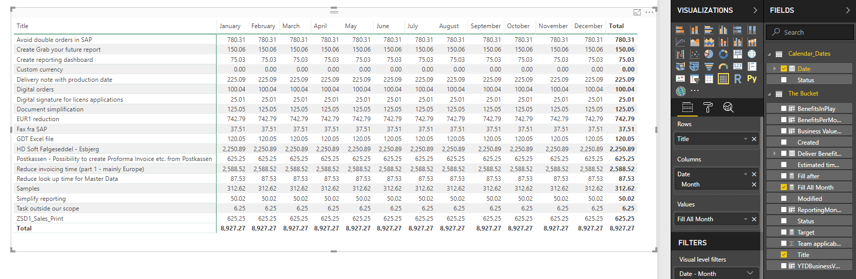
Task: Open more custom visuals (ellipsis) in Visualizations
Action: (x=695, y=91)
